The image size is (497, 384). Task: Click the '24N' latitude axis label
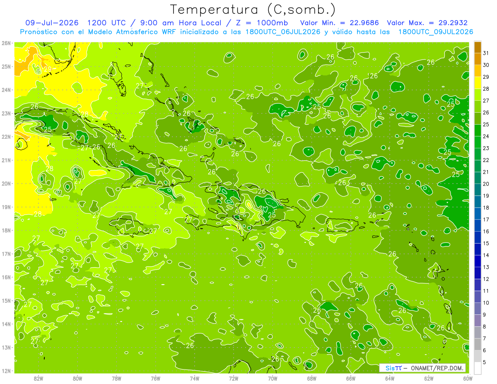[6, 90]
